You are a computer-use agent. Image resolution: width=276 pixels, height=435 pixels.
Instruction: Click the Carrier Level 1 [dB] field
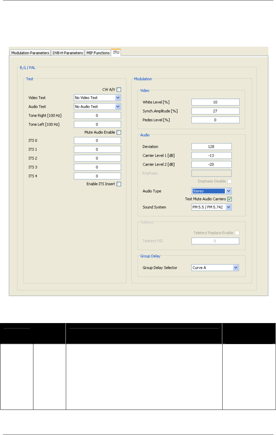tap(211, 155)
